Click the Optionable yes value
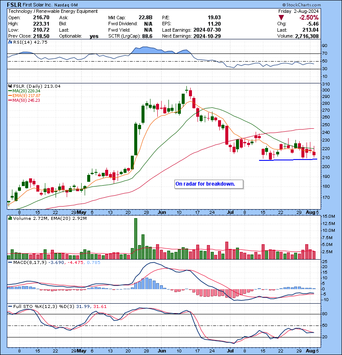The image size is (342, 355). [x=94, y=36]
